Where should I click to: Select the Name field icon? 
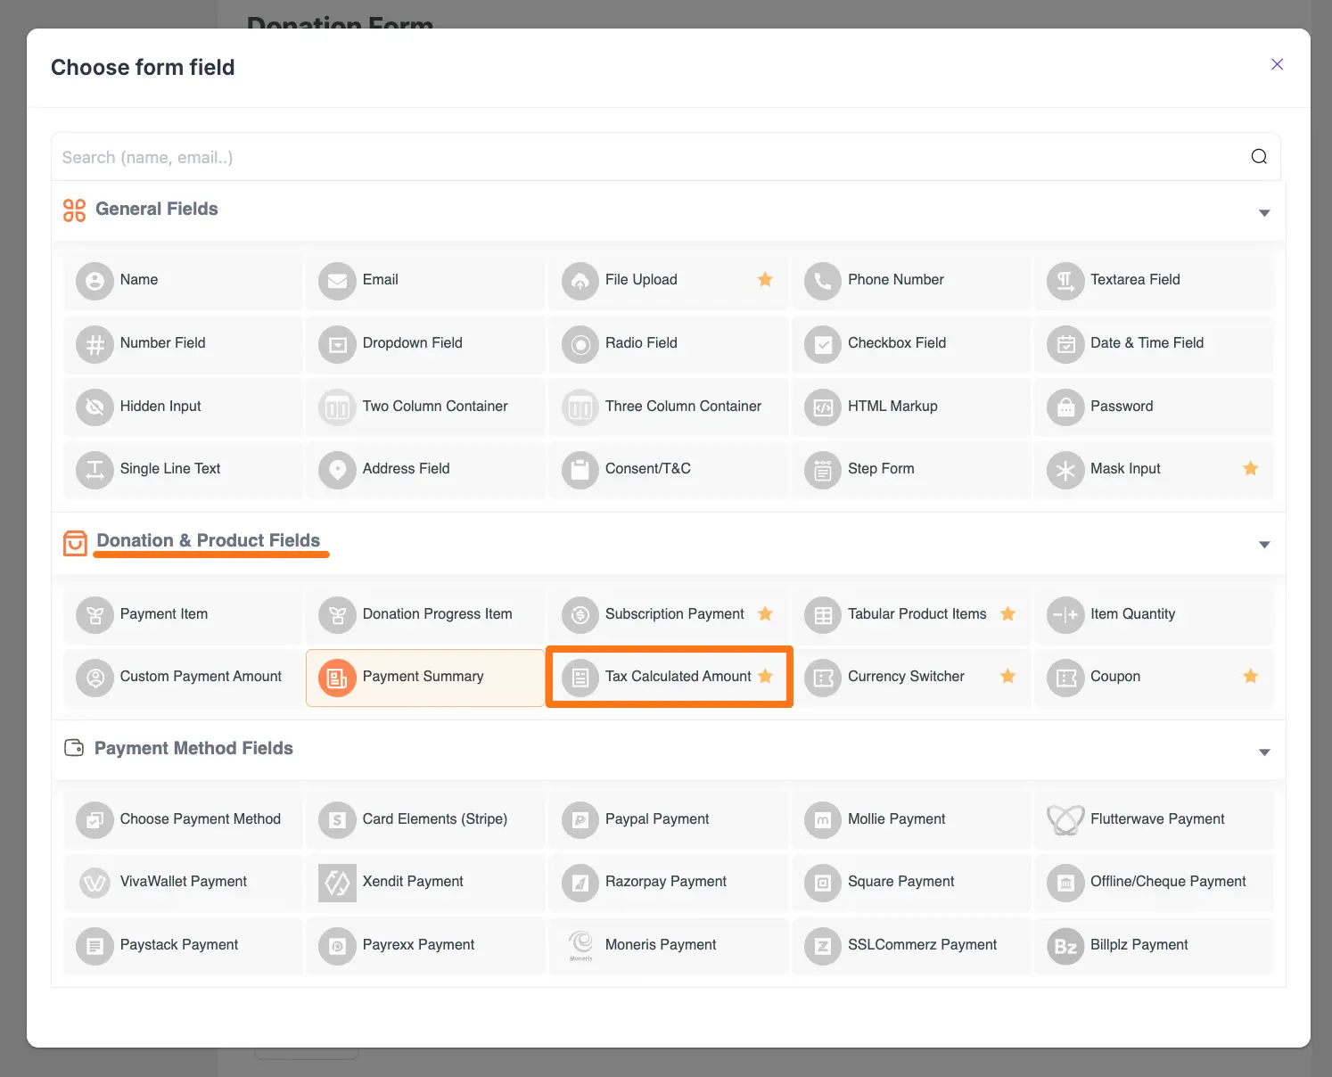[x=95, y=280]
